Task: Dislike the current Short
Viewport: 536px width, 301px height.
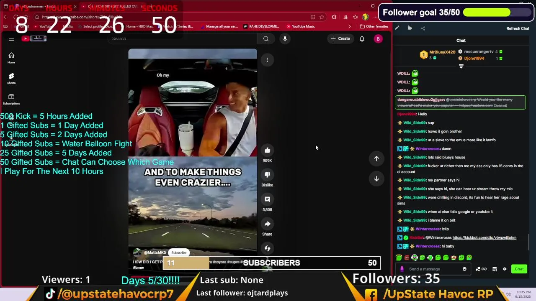Action: tap(267, 175)
